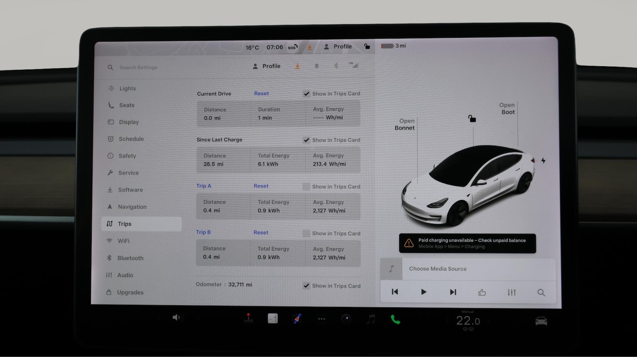Open charge port with lightning bolt icon
This screenshot has height=357, width=637.
[543, 160]
